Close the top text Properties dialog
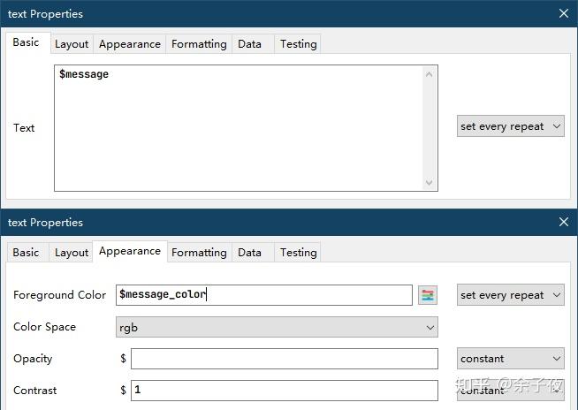The height and width of the screenshot is (410, 578). 564,13
